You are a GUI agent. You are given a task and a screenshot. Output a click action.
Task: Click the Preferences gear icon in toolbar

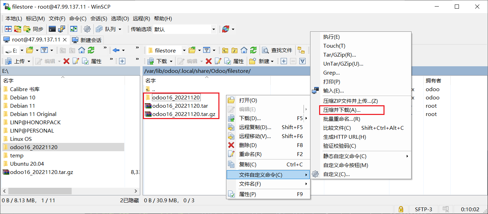[87, 29]
